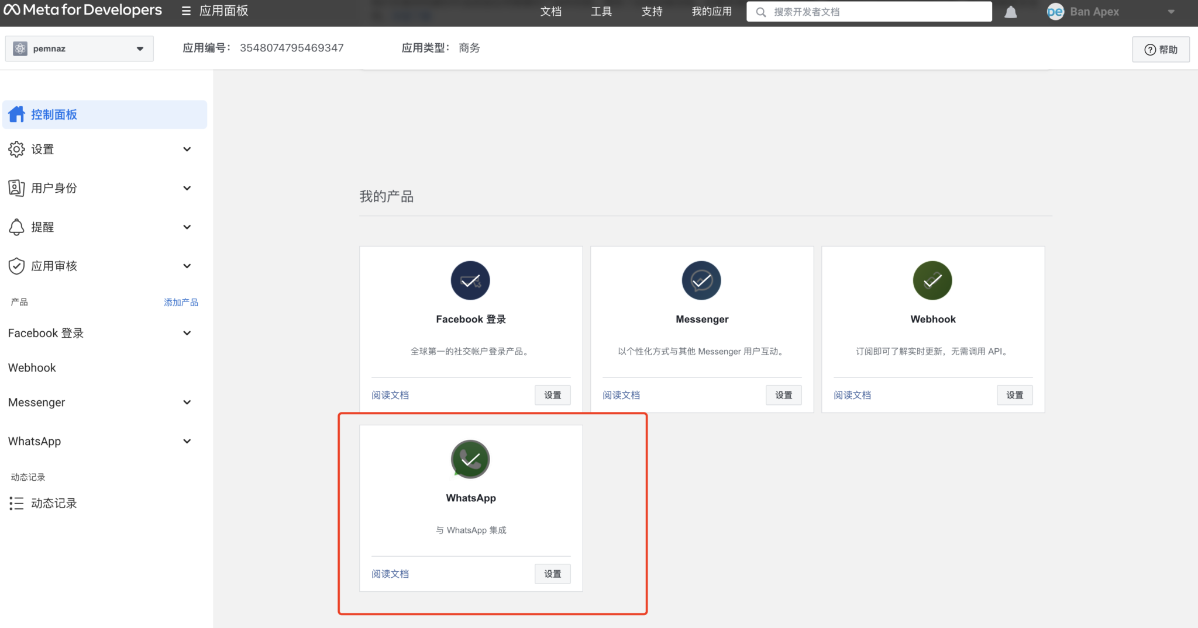
Task: Click 设置 button on Messenger card
Action: (783, 395)
